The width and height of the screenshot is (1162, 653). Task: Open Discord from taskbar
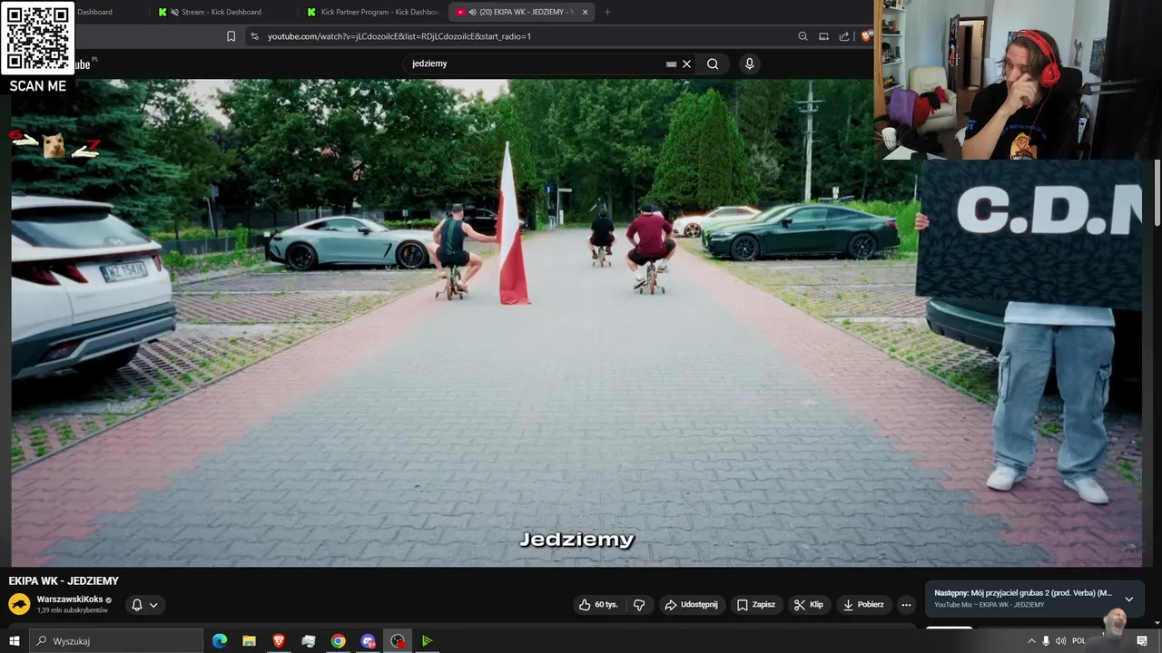pyautogui.click(x=368, y=641)
